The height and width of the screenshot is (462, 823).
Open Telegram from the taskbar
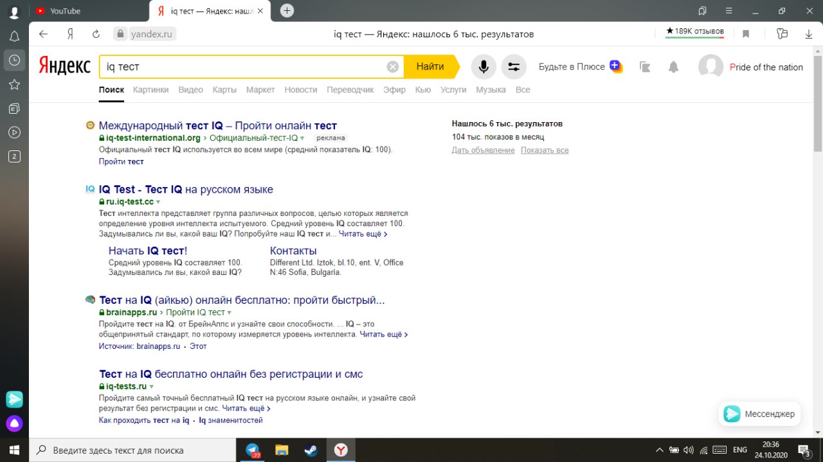(x=253, y=450)
